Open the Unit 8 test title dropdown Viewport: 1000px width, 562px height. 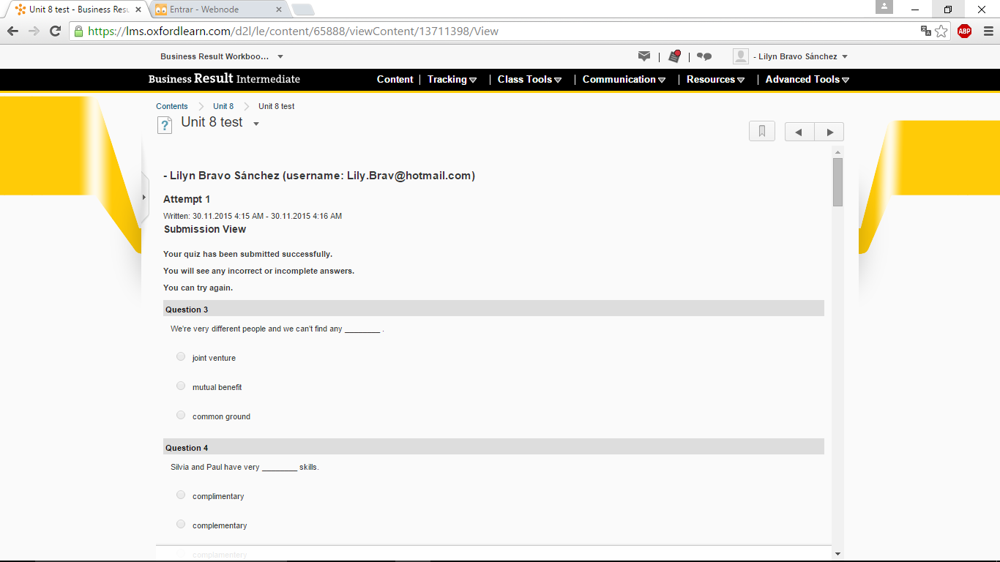click(x=256, y=124)
